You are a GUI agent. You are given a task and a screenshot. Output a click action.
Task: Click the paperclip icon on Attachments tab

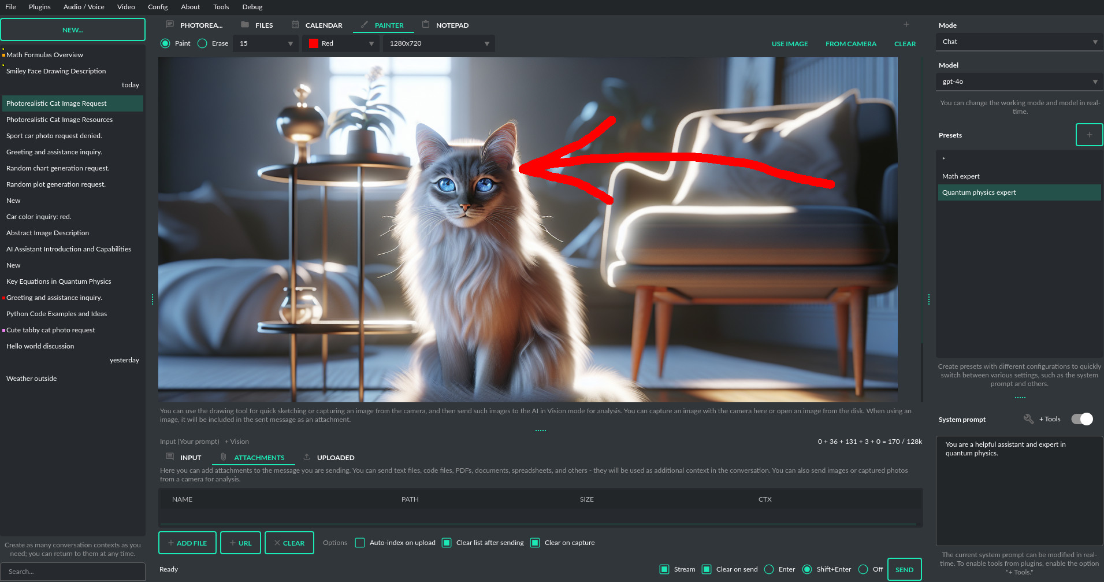(224, 457)
